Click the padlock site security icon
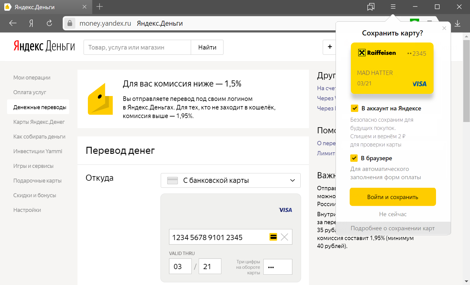 click(x=70, y=23)
